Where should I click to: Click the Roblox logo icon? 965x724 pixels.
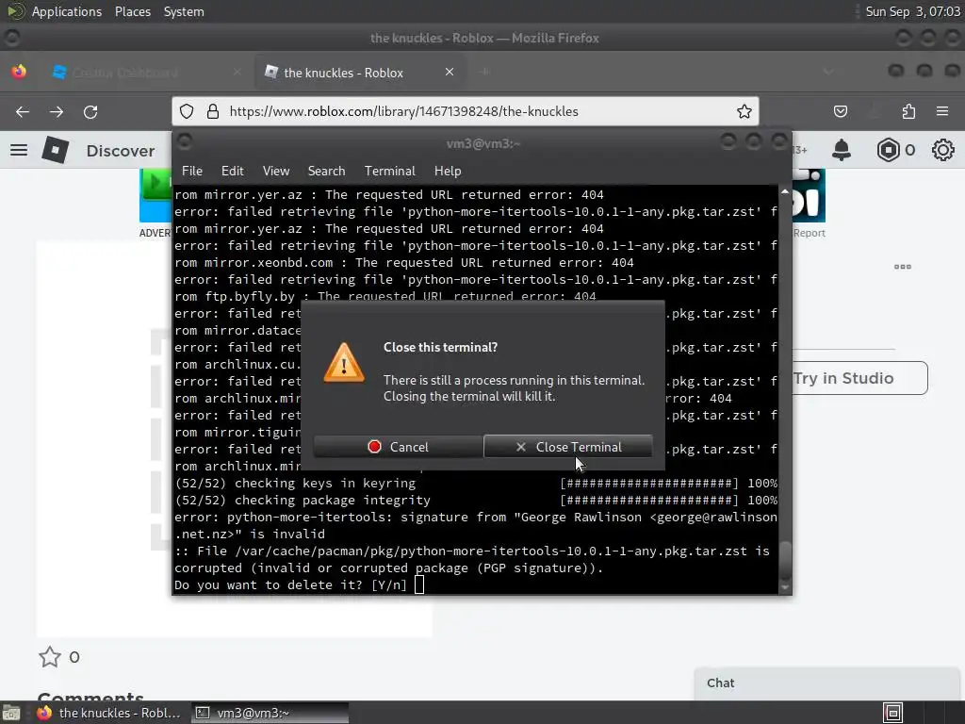pyautogui.click(x=56, y=150)
